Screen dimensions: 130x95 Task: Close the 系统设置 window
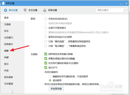(126, 3)
